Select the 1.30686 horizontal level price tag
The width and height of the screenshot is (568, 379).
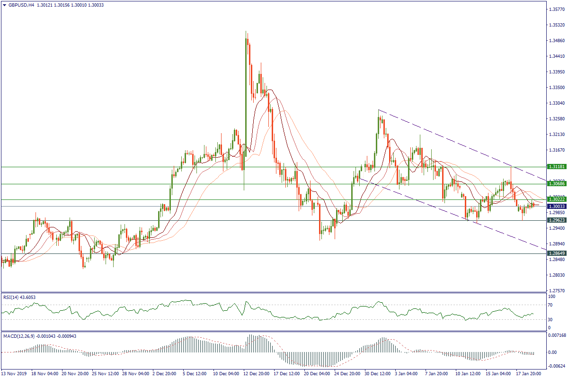coord(554,183)
